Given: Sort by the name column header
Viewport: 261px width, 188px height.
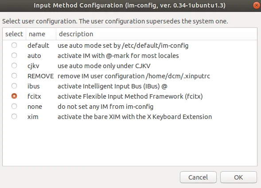Looking at the screenshot, I should [41, 34].
